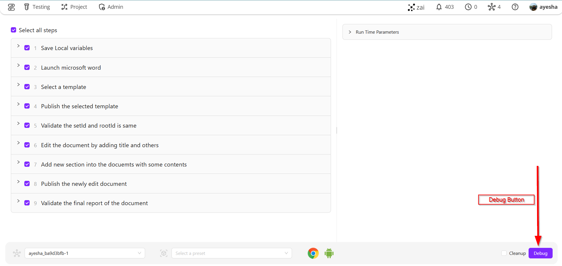The width and height of the screenshot is (562, 266).
Task: Uncheck step 4 Publish the selected template
Action: click(x=27, y=106)
